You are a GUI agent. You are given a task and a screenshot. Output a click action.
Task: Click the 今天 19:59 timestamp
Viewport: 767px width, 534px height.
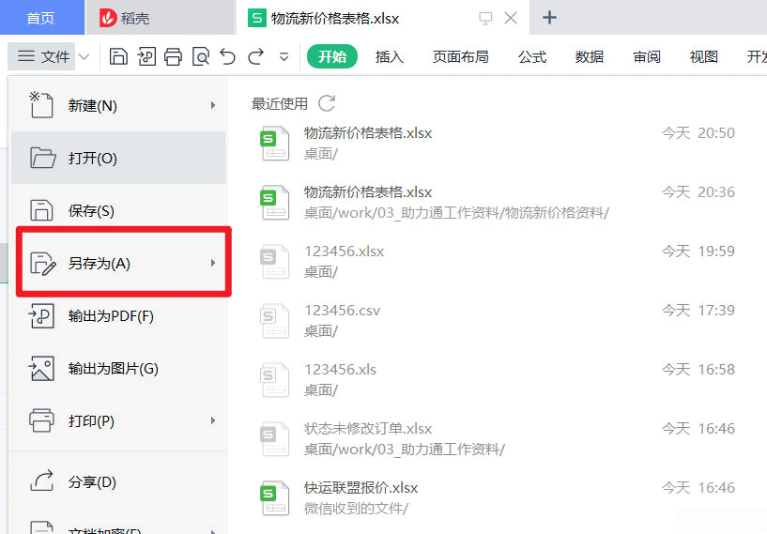698,251
